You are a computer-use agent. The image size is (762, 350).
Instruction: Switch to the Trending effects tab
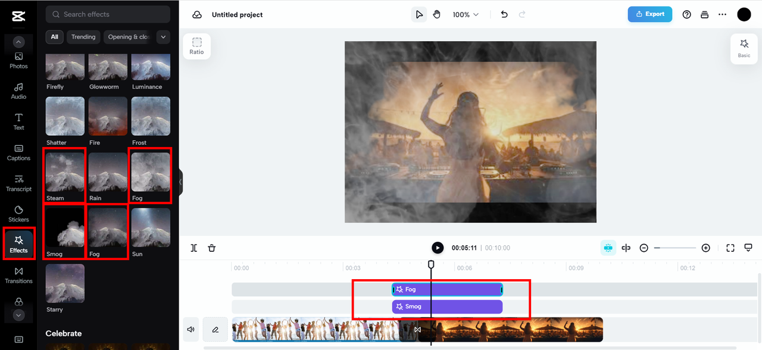pos(83,37)
